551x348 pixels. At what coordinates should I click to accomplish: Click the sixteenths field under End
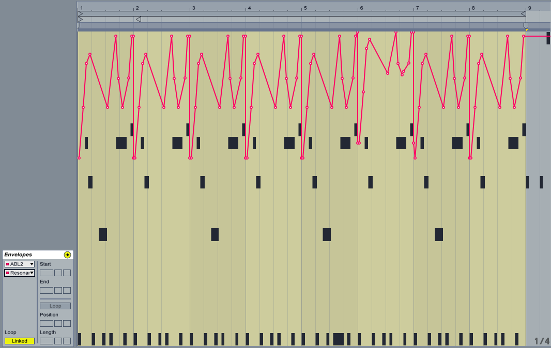67,290
